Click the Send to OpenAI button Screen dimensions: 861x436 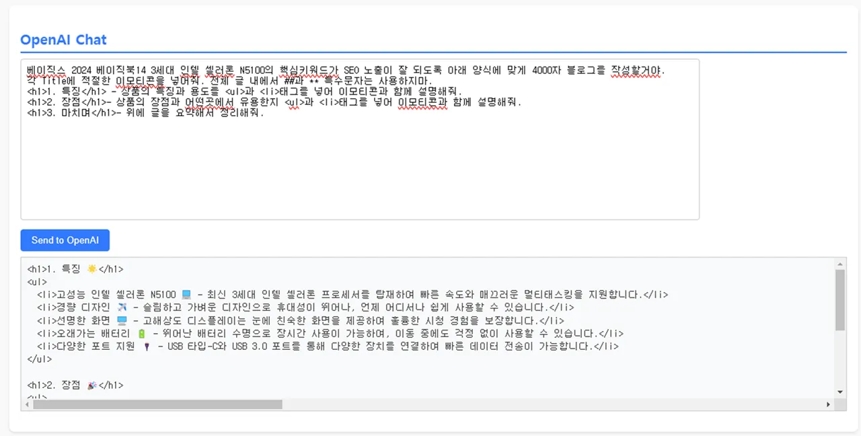[65, 240]
